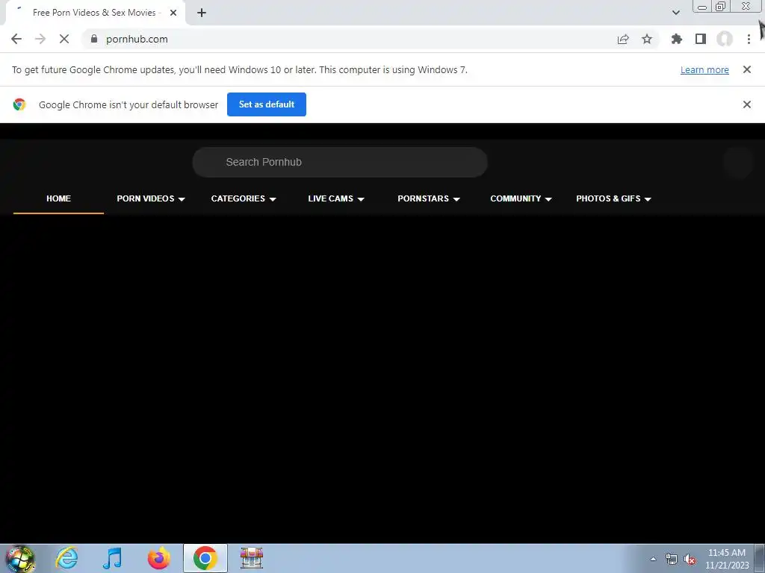Open the Extensions puzzle icon

tap(677, 39)
